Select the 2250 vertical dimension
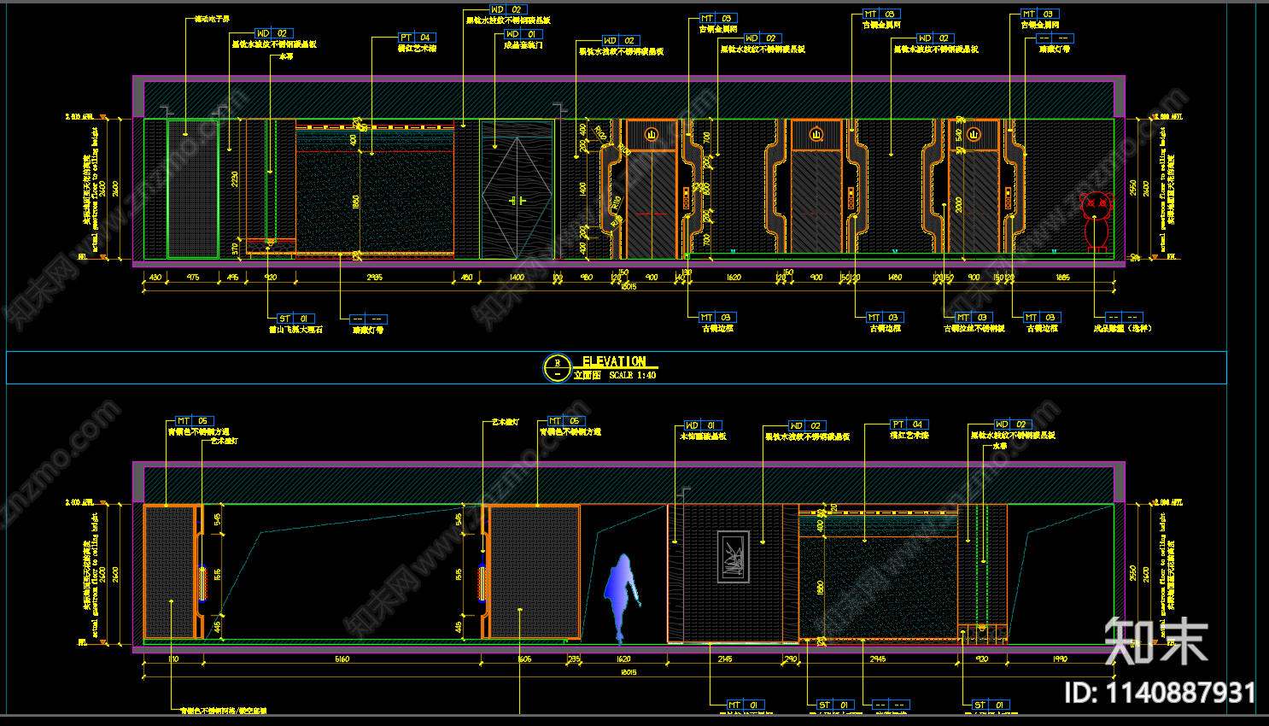Screen dimensions: 1269x726 (235, 179)
